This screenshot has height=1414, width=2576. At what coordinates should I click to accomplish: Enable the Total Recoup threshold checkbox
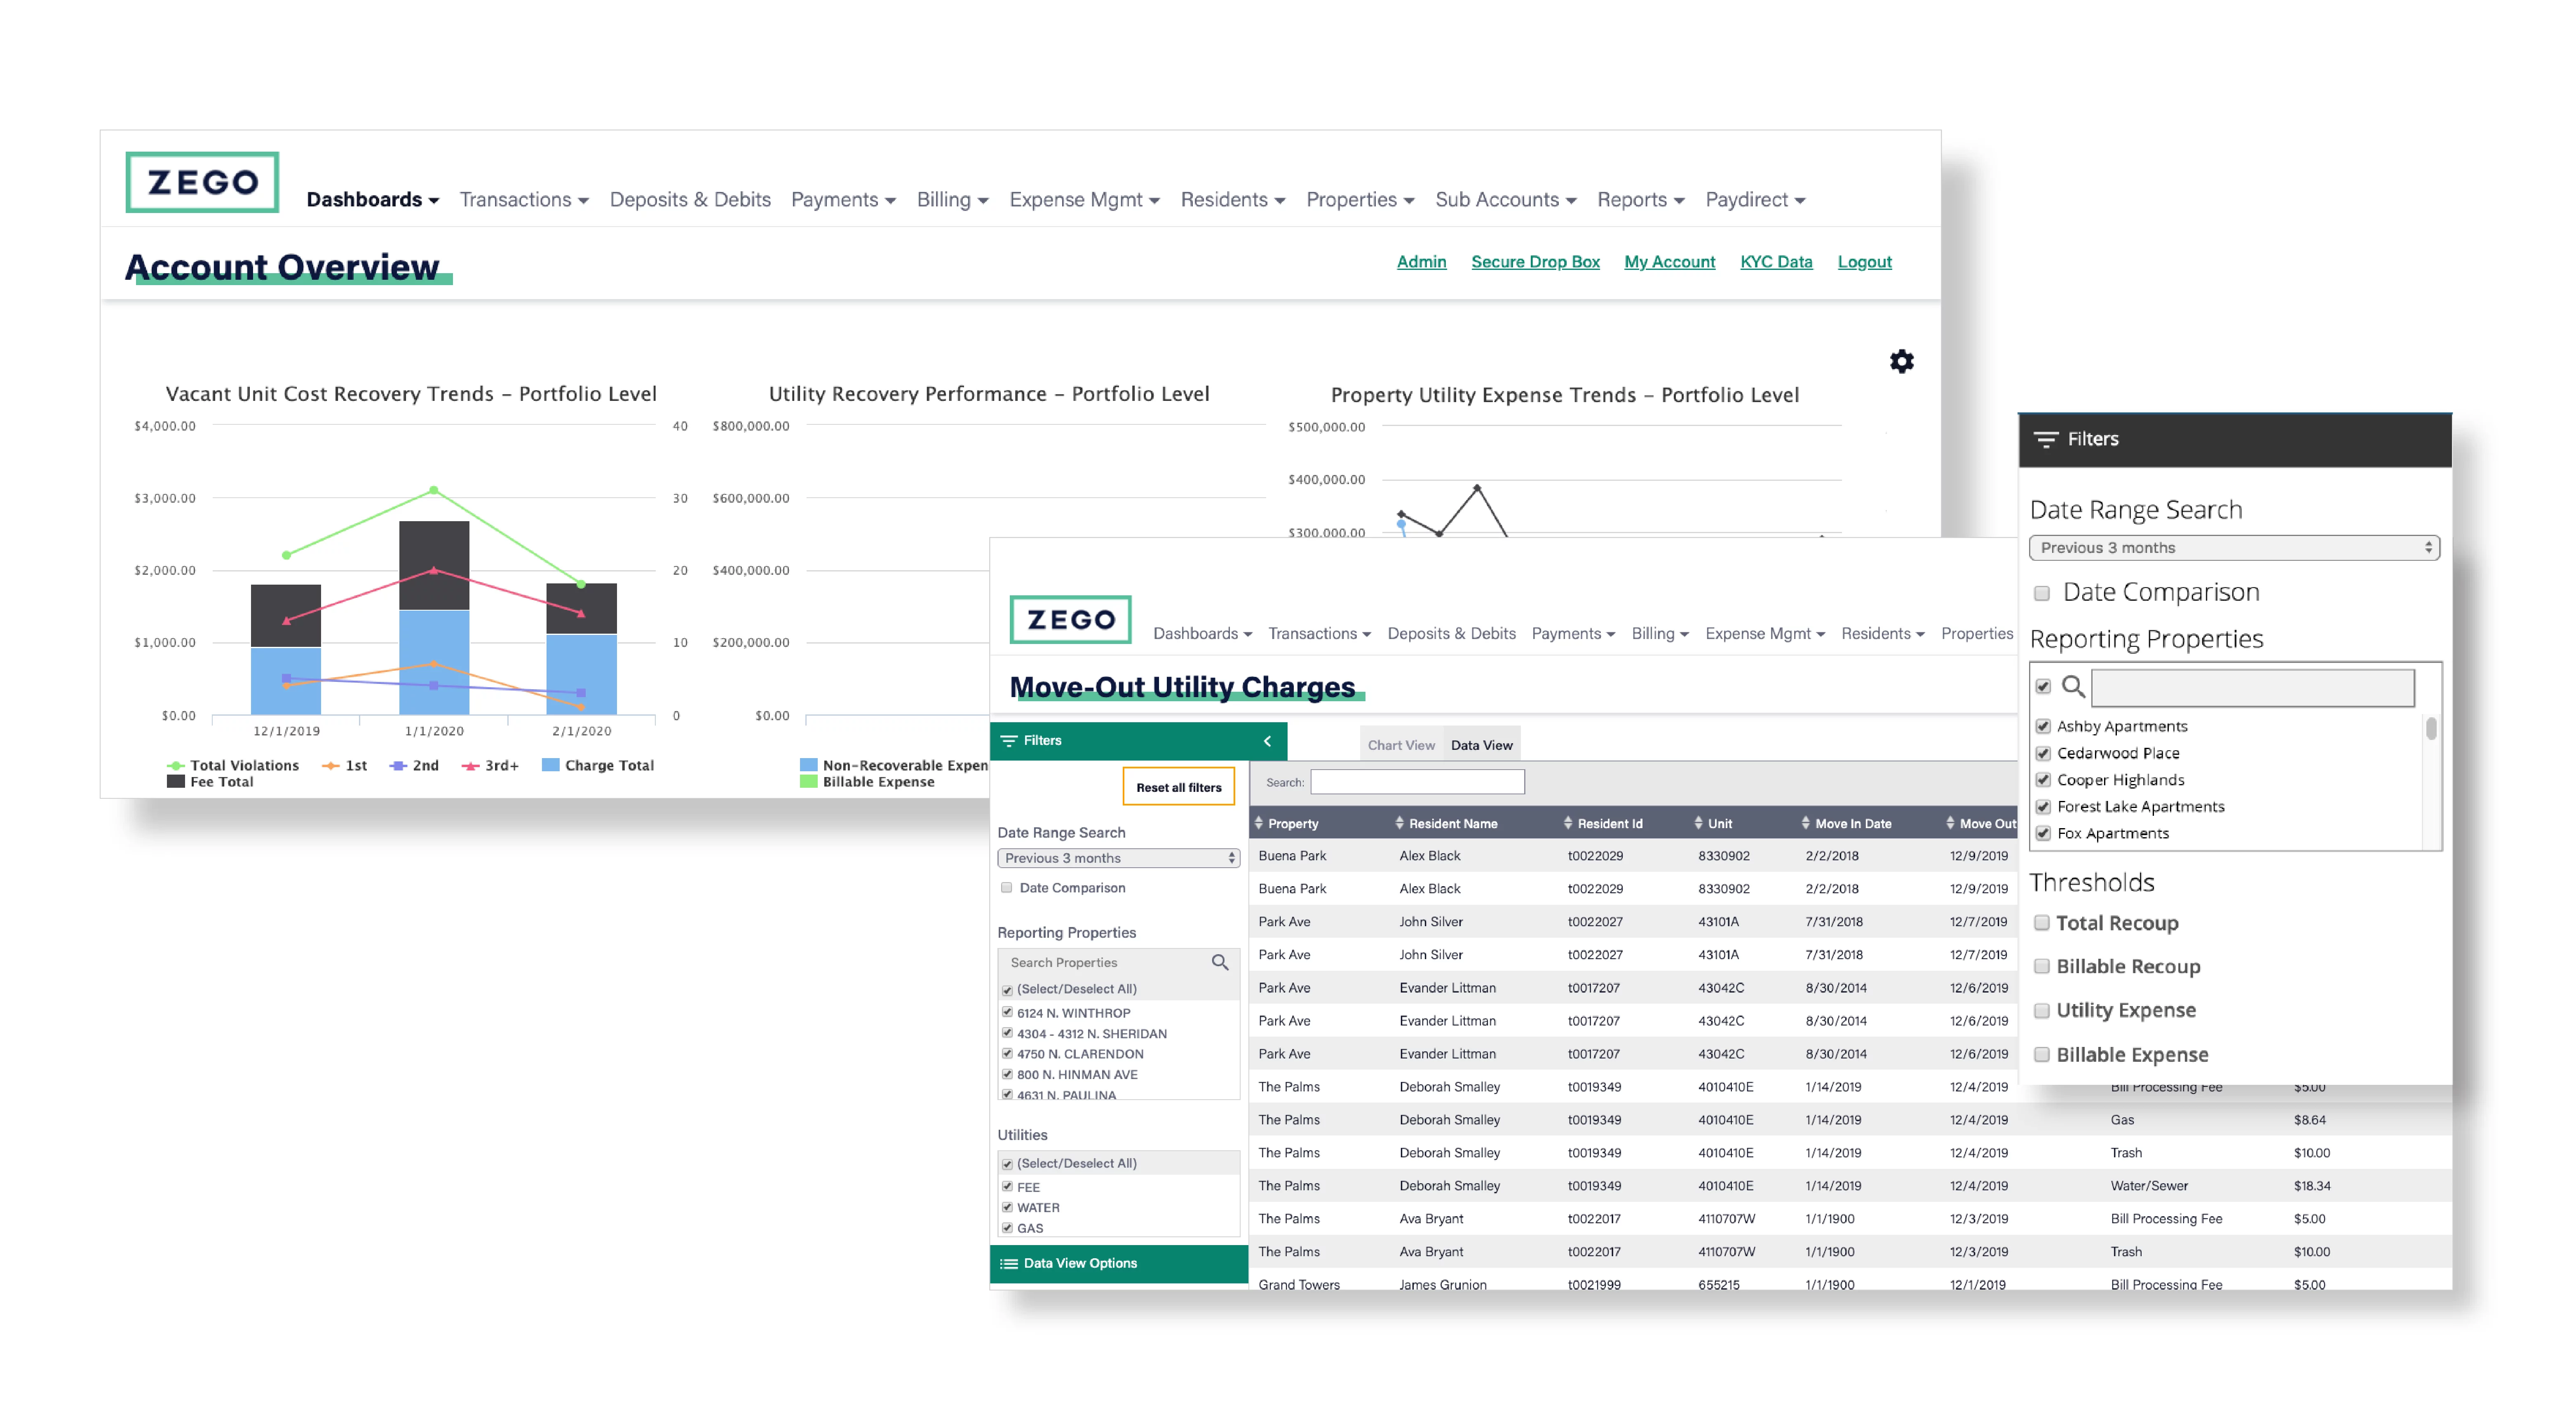[2042, 922]
